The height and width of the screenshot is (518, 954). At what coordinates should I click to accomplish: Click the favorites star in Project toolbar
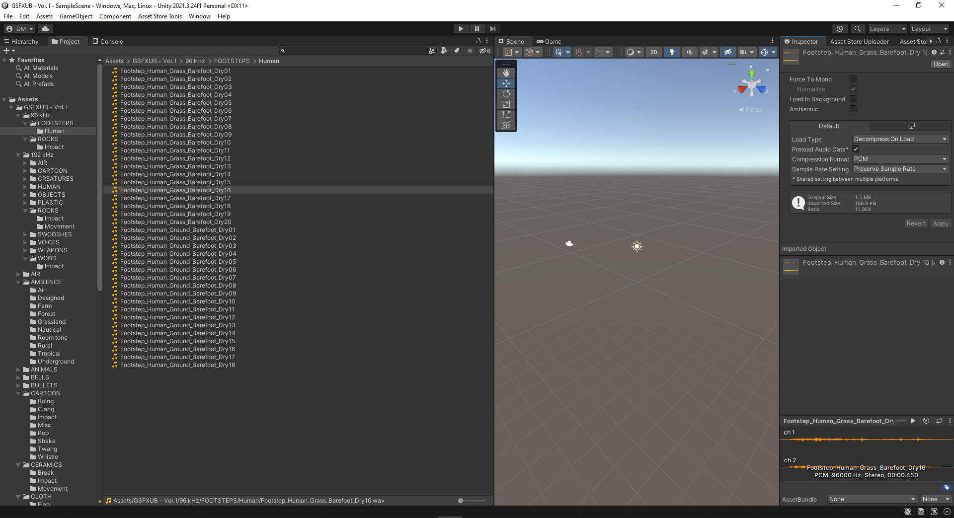tap(470, 51)
